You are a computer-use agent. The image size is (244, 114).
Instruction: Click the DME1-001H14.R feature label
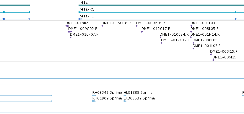205,34
